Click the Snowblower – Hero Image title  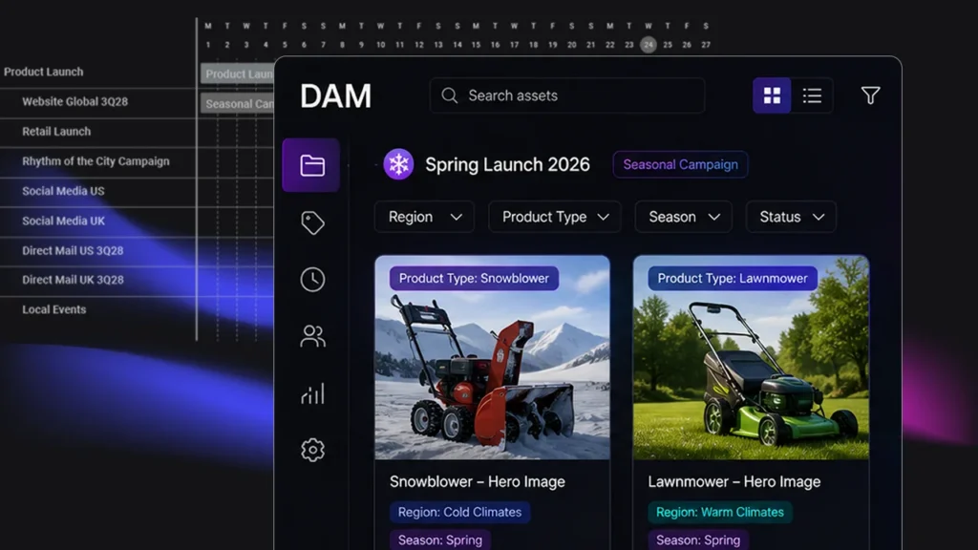478,481
